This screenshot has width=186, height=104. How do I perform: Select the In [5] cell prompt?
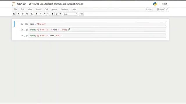24,24
